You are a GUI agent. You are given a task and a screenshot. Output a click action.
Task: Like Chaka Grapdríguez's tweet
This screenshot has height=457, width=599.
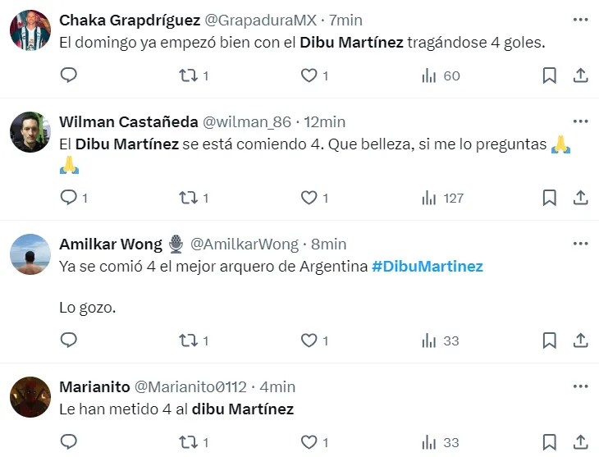(x=309, y=75)
